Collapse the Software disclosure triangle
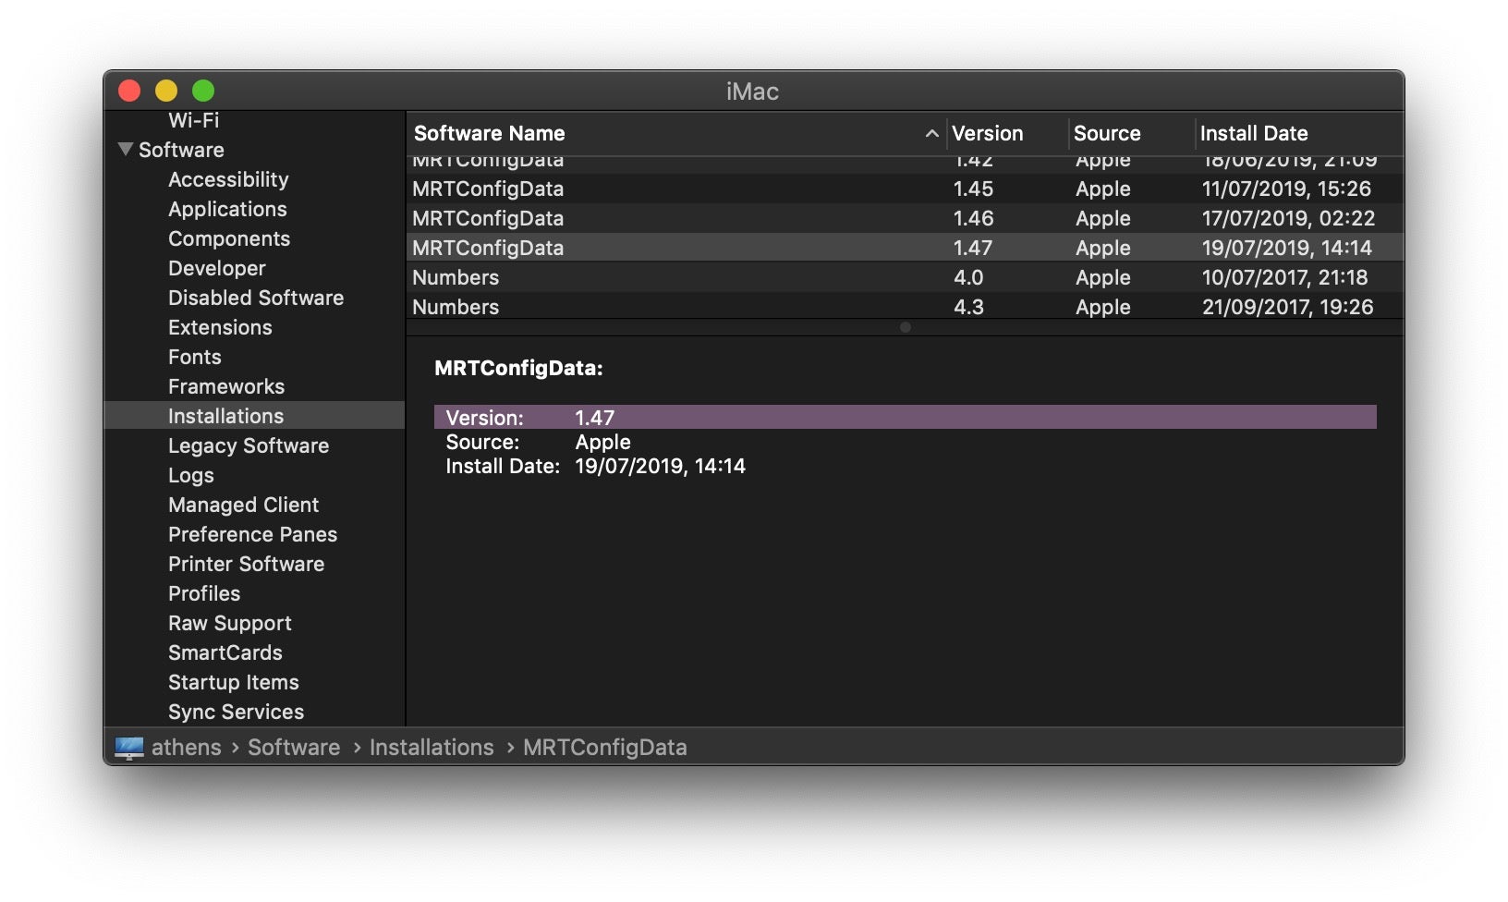Viewport: 1508px width, 902px height. [x=126, y=149]
